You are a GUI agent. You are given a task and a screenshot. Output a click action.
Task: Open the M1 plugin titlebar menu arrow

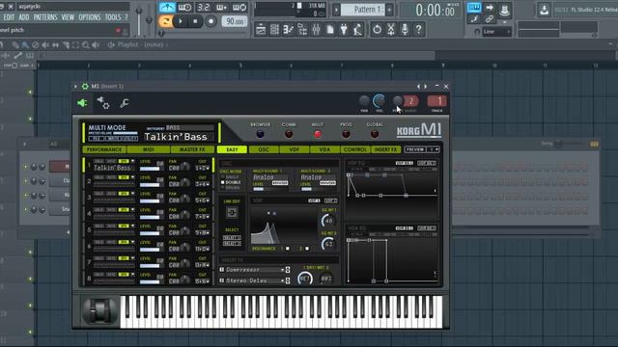(75, 87)
